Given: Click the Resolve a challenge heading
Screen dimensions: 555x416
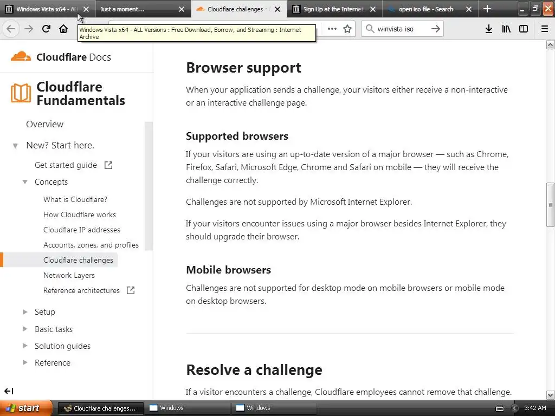Looking at the screenshot, I should pos(254,370).
